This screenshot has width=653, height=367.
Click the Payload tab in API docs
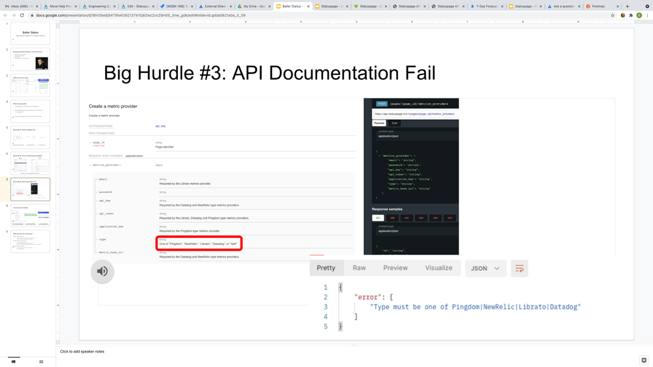pyautogui.click(x=379, y=123)
